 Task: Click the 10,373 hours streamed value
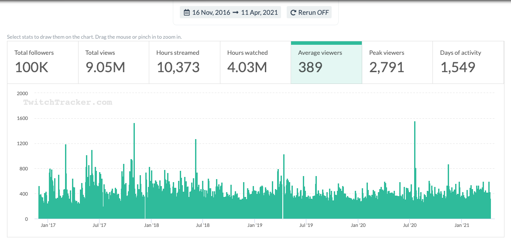(x=178, y=67)
